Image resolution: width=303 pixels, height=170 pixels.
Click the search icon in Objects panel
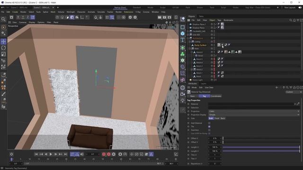pyautogui.click(x=291, y=20)
